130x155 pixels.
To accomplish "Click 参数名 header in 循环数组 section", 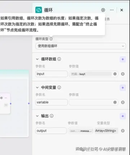I will point(40,66).
